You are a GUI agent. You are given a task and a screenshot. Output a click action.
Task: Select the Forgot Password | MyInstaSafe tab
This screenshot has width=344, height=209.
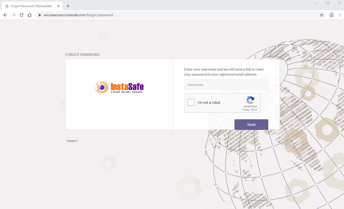click(x=32, y=6)
